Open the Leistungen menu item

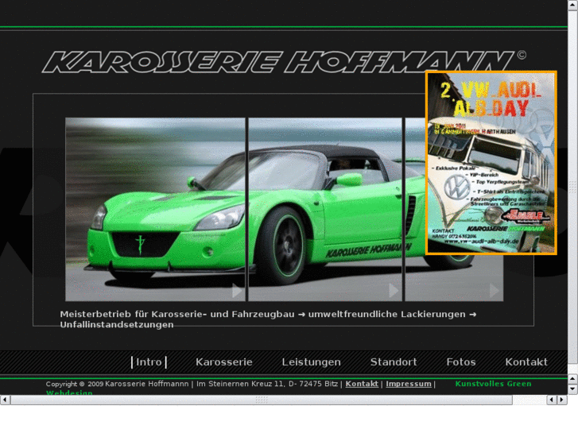[311, 361]
